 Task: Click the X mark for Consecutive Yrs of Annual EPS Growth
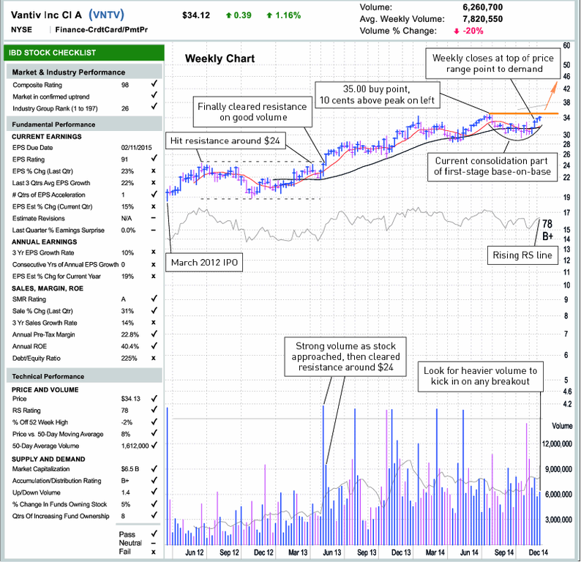(x=154, y=264)
